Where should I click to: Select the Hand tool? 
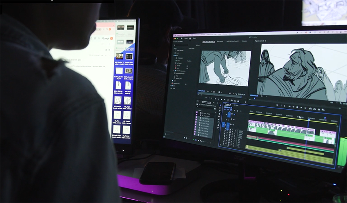click(x=218, y=125)
